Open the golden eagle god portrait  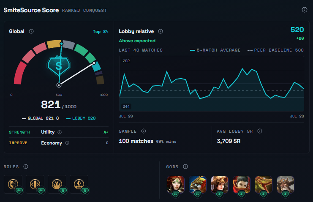click(198, 185)
